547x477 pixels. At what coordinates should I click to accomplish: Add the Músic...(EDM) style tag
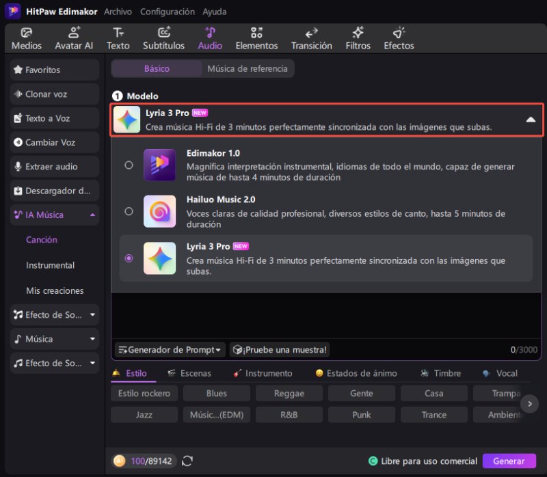[217, 415]
